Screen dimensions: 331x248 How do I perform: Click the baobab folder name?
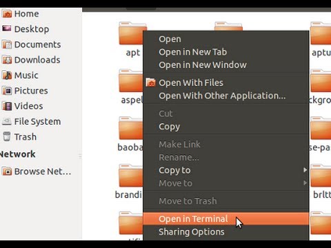(x=130, y=147)
